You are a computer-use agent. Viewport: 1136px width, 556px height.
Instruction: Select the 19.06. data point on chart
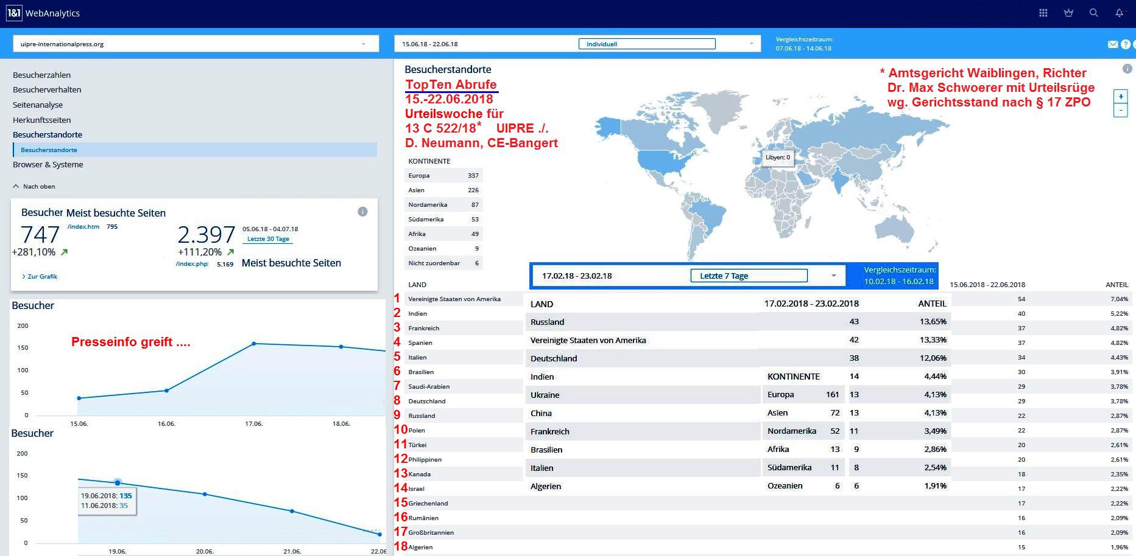pyautogui.click(x=118, y=482)
